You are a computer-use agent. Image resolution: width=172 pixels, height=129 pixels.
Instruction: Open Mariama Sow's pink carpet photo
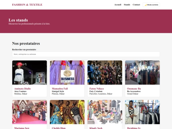point(30,112)
